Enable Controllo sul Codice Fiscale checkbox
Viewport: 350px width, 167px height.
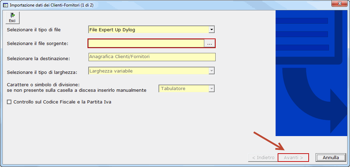[9, 102]
